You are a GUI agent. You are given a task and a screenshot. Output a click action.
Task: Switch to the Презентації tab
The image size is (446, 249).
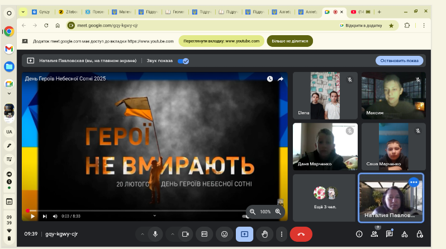click(95, 12)
